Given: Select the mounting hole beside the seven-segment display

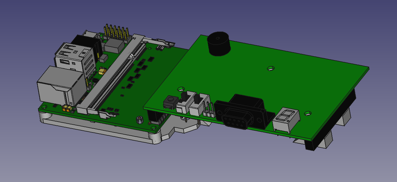Looking at the screenshot, I should pyautogui.click(x=308, y=113).
